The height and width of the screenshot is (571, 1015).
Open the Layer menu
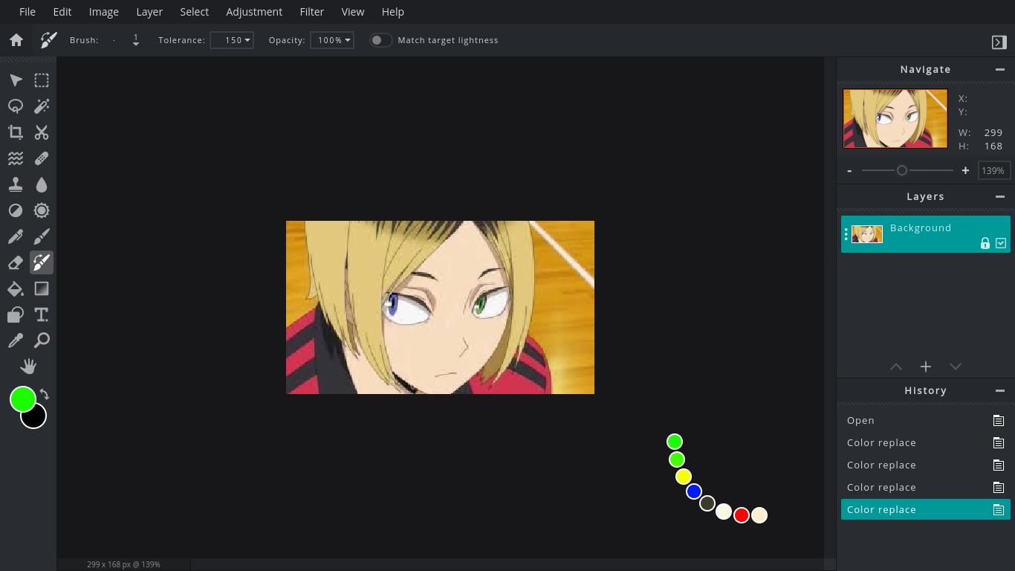(x=149, y=12)
